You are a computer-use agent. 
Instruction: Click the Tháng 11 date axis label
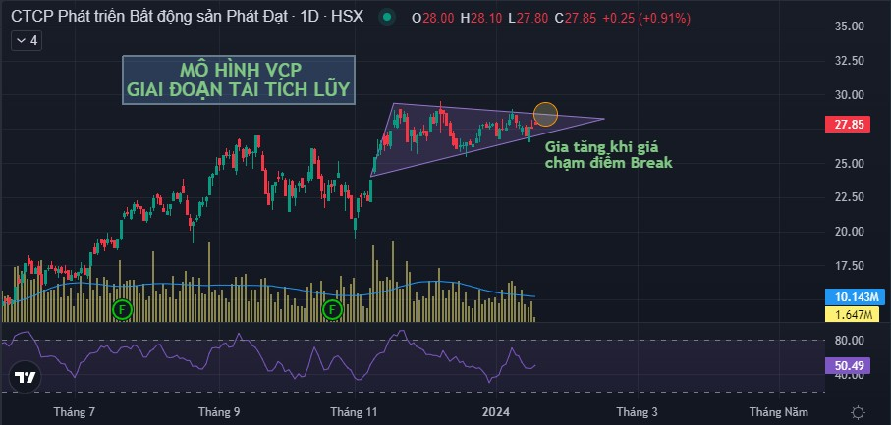click(x=354, y=412)
